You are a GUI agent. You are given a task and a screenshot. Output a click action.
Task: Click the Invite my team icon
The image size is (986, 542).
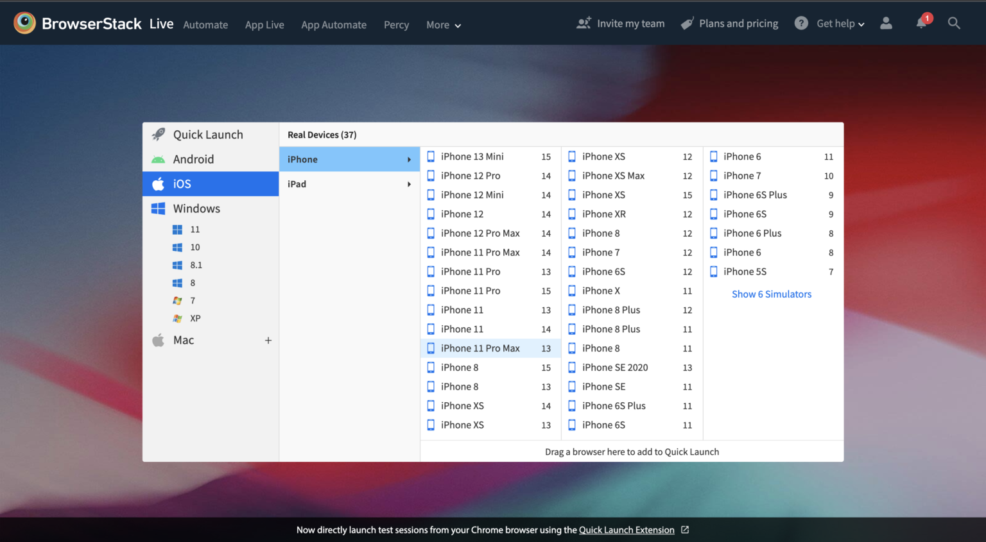[583, 22]
